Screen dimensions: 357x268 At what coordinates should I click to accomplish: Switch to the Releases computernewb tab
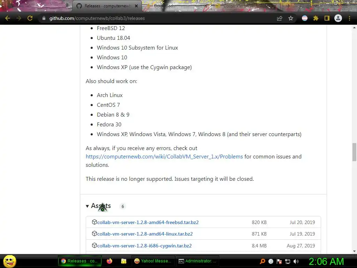(x=107, y=6)
